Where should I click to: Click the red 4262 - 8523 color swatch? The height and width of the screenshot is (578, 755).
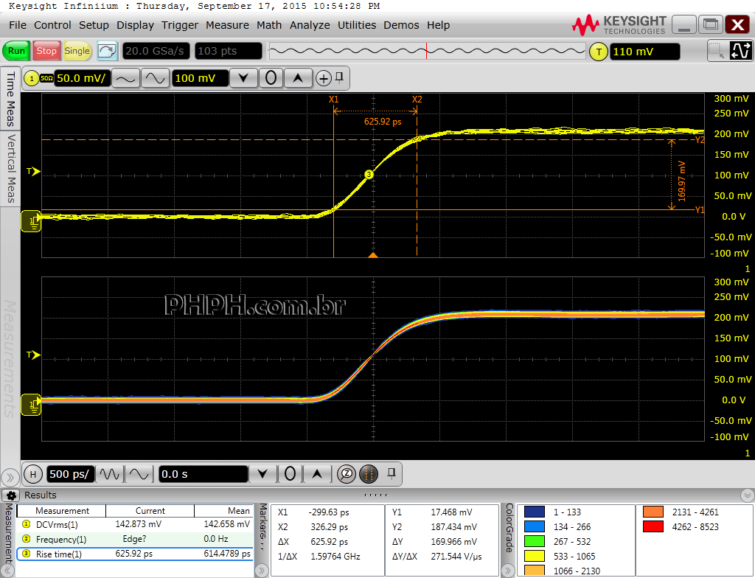click(x=653, y=526)
